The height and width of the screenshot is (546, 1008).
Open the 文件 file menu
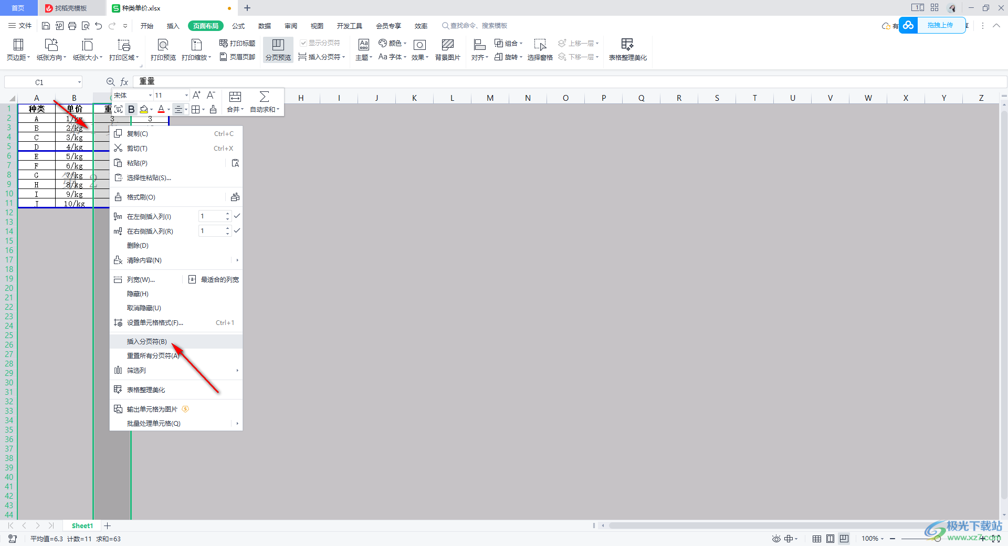(x=20, y=26)
